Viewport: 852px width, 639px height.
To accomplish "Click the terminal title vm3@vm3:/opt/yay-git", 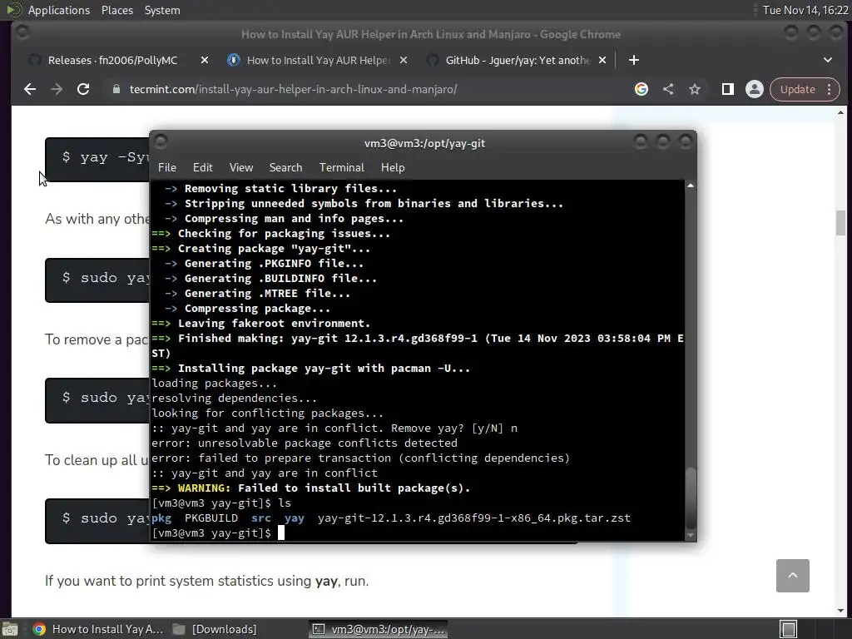I will 424,143.
